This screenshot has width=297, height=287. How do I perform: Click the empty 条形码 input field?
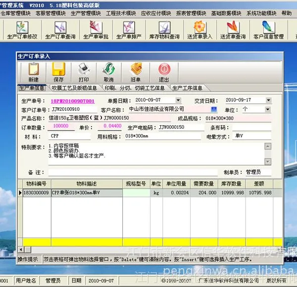point(252,128)
